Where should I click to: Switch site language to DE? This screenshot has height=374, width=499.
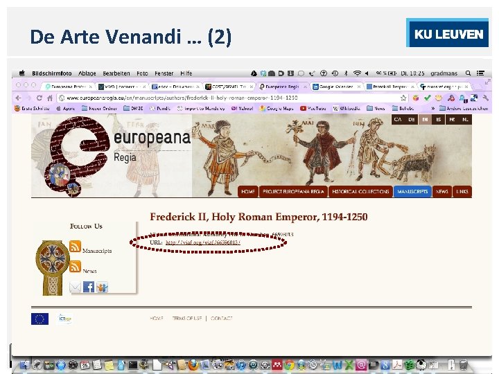[412, 120]
